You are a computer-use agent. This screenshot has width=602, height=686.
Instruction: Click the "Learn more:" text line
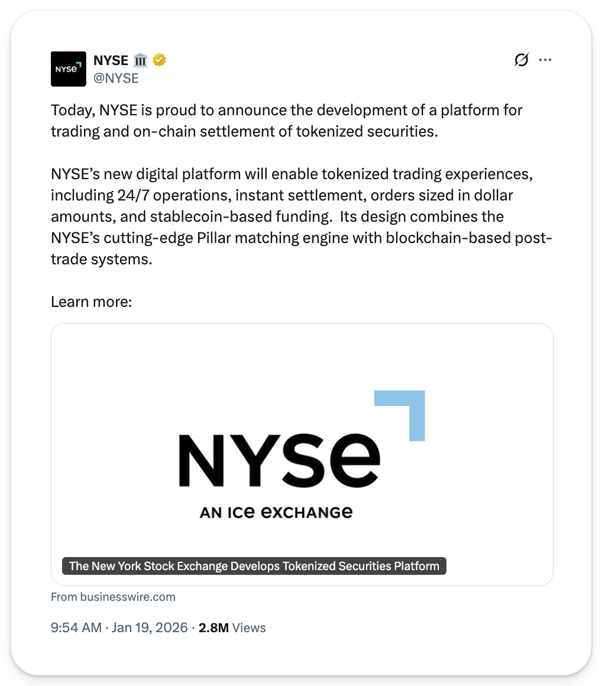tap(91, 302)
